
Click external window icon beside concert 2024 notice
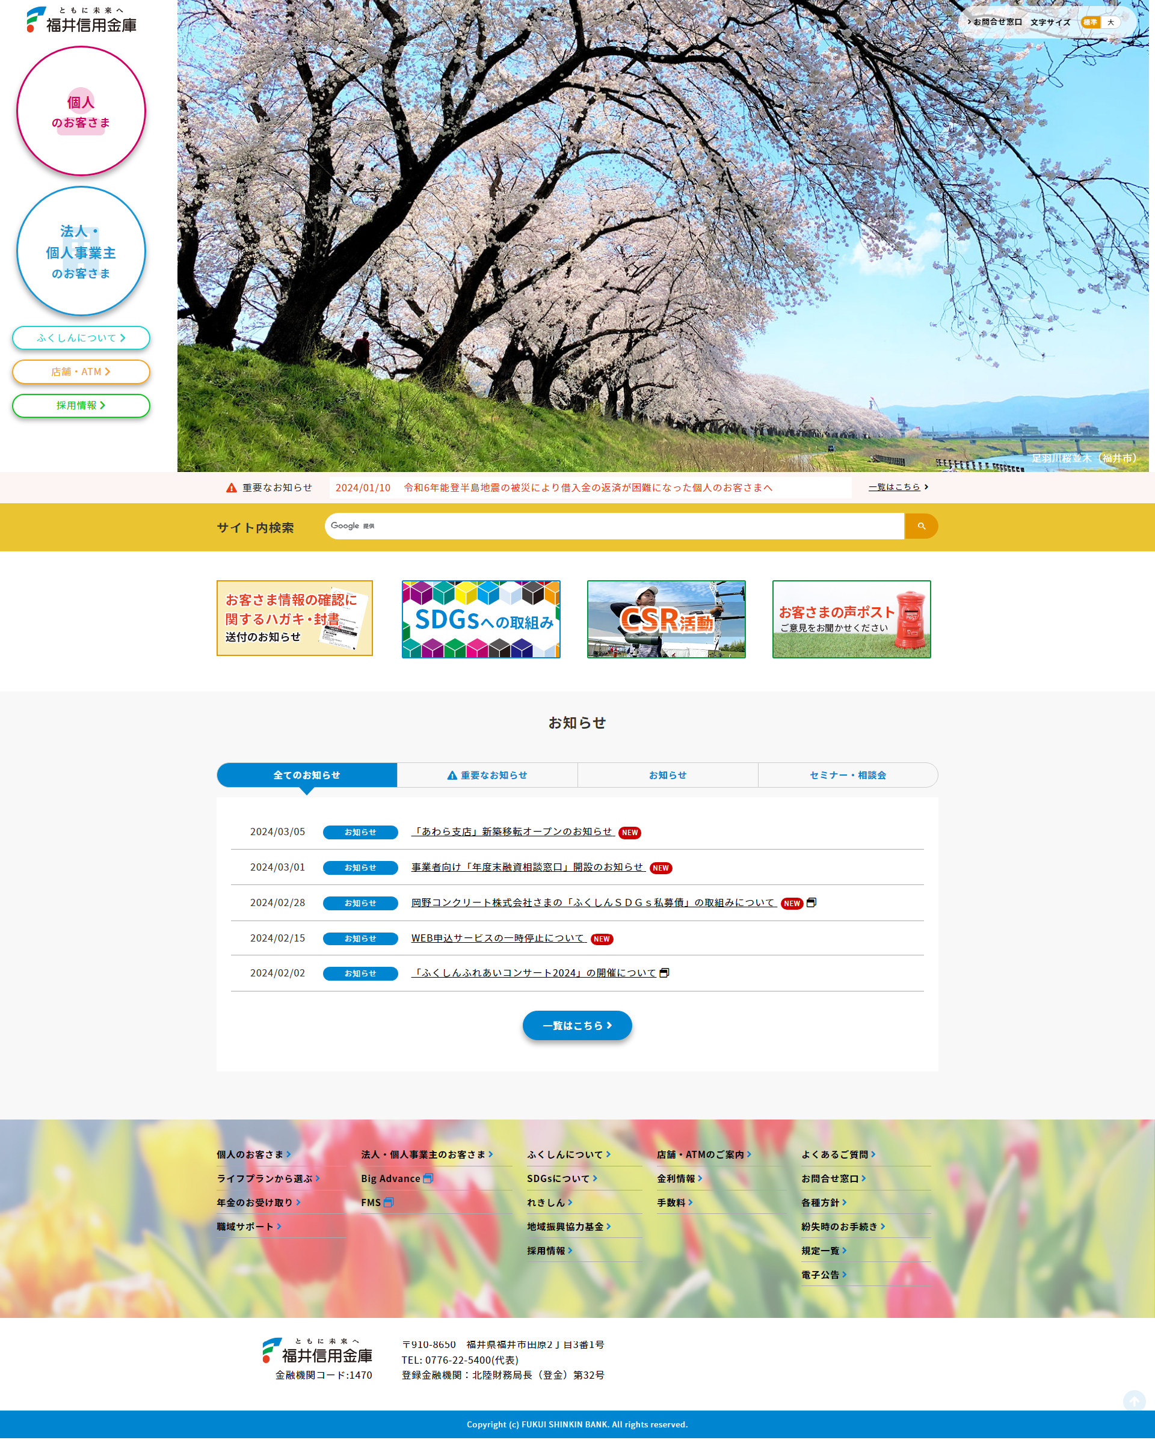[664, 972]
